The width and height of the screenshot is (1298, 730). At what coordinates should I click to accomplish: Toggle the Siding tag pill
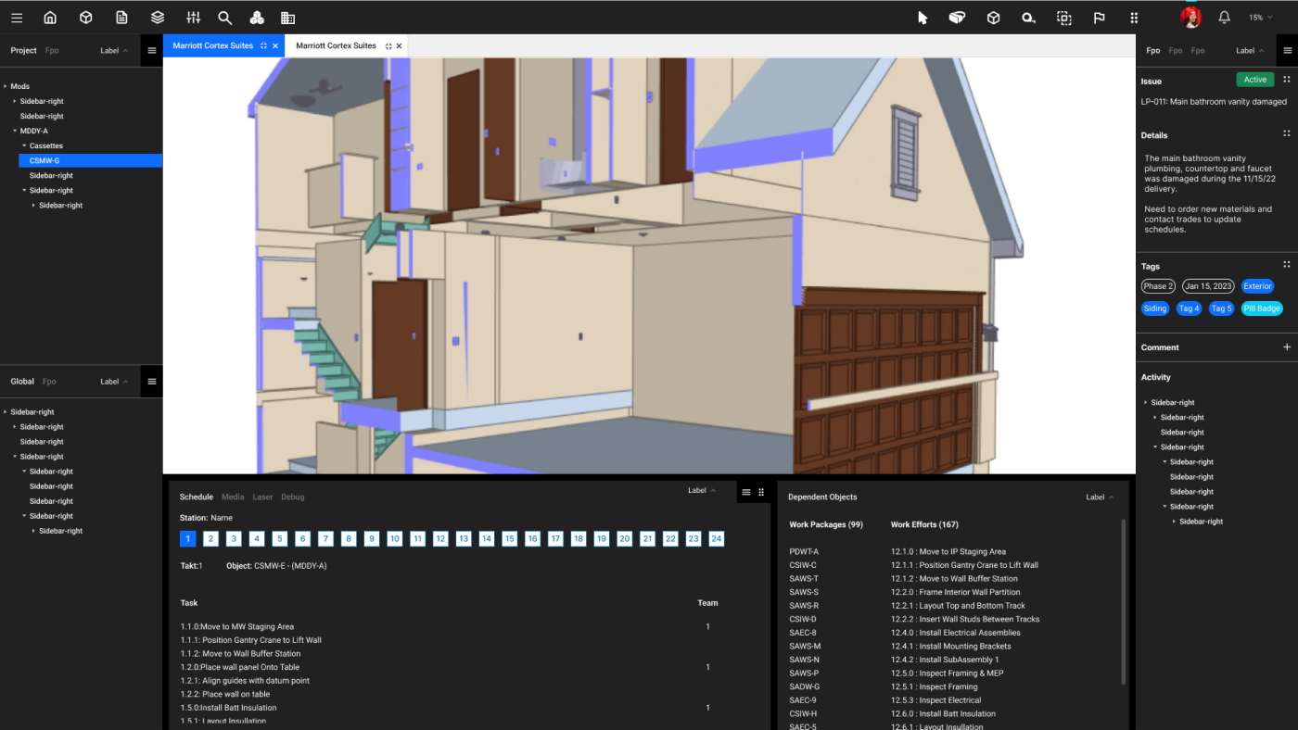point(1155,308)
